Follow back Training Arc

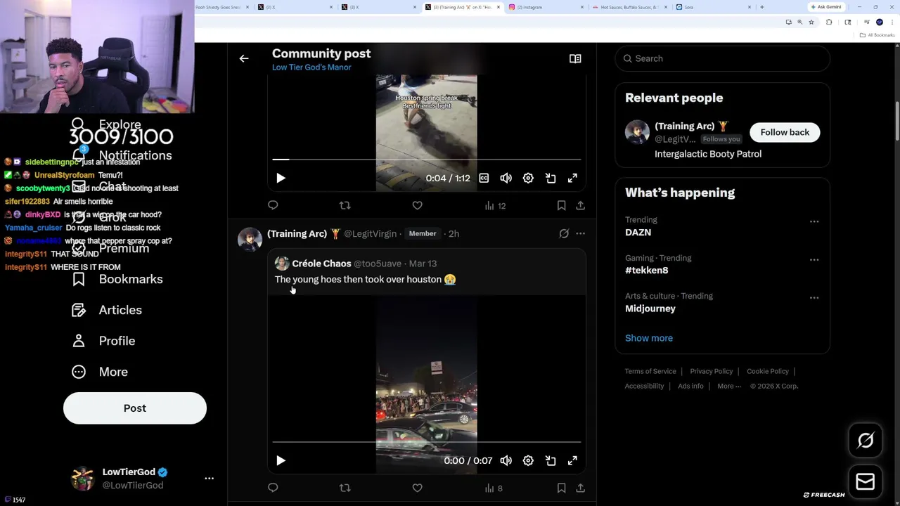click(x=785, y=132)
